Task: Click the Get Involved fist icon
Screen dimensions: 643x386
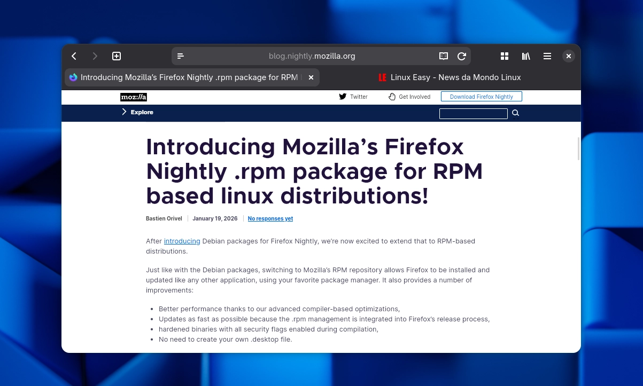Action: tap(392, 97)
